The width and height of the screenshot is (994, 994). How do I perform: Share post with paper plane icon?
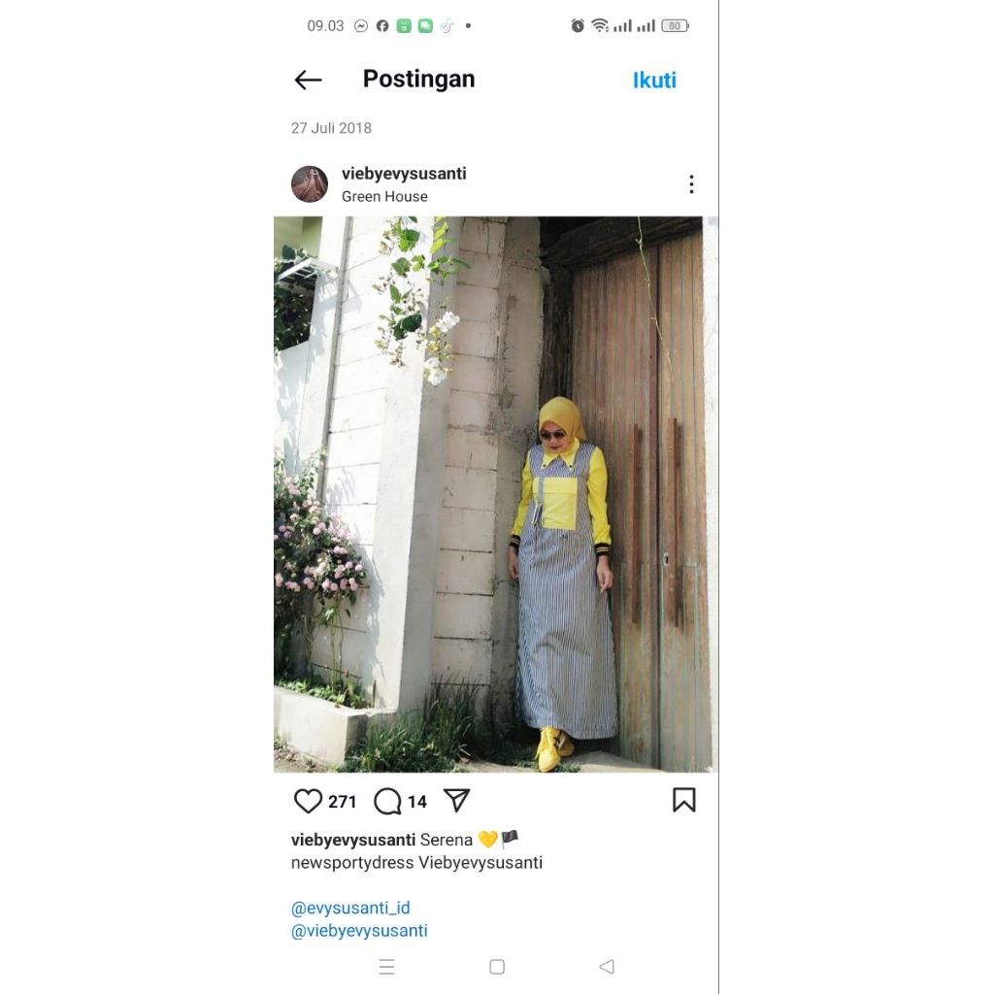[x=456, y=800]
